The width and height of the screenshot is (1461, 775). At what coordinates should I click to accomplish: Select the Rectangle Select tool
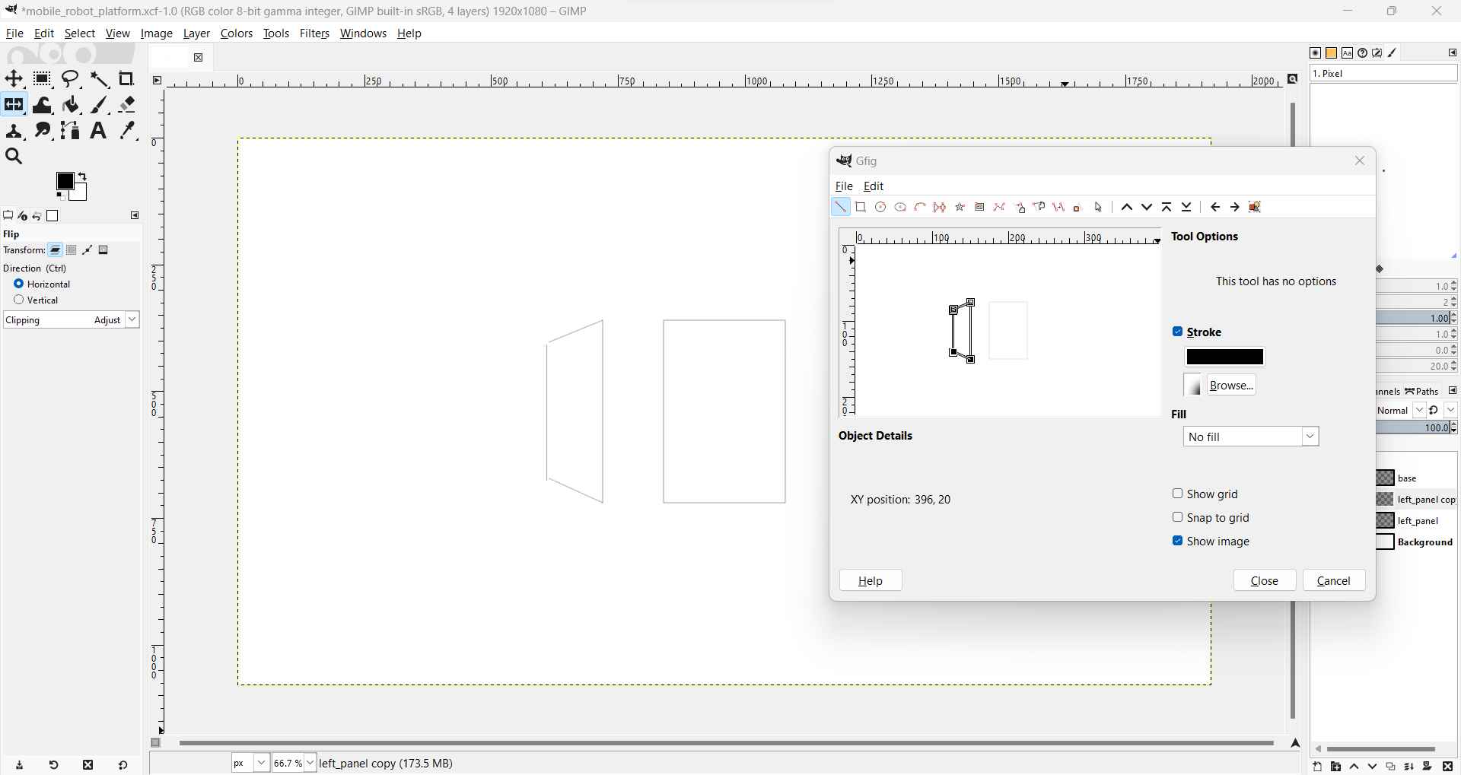click(x=43, y=79)
